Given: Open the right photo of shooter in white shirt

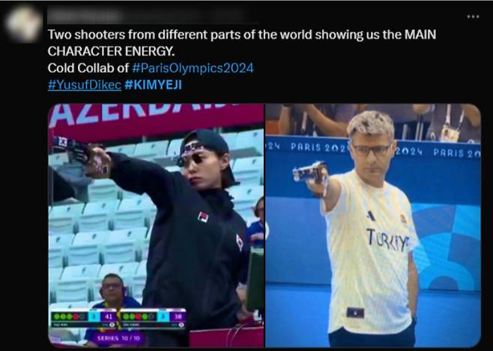Looking at the screenshot, I should pyautogui.click(x=373, y=226).
